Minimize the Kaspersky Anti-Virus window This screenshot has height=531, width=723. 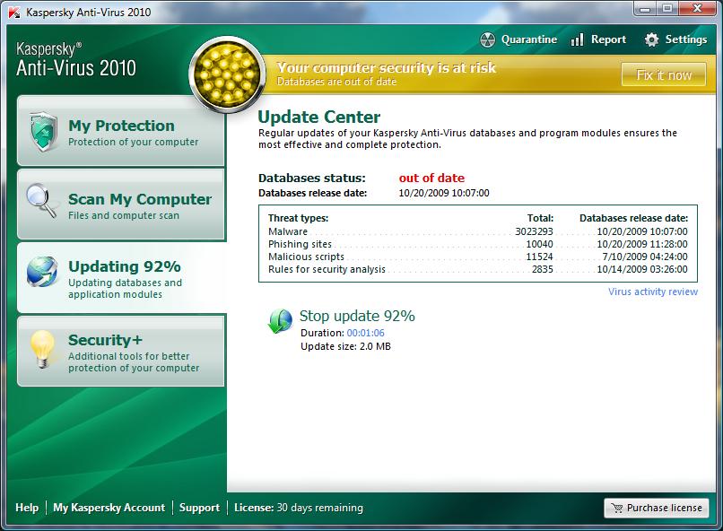(646, 9)
